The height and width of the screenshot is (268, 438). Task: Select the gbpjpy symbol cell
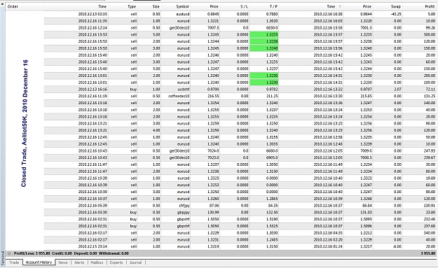[184, 213]
